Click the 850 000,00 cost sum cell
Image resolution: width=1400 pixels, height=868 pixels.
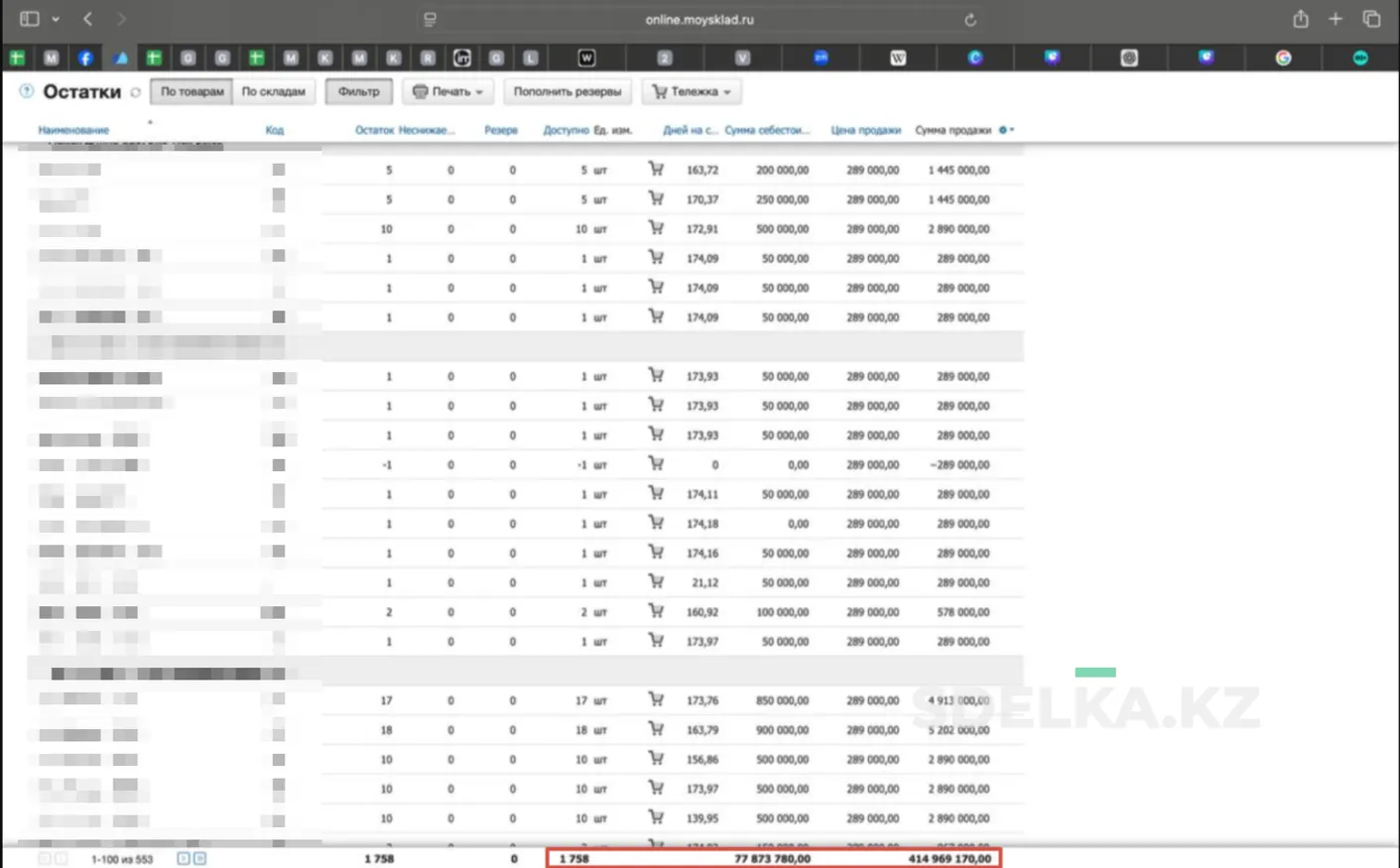point(782,700)
